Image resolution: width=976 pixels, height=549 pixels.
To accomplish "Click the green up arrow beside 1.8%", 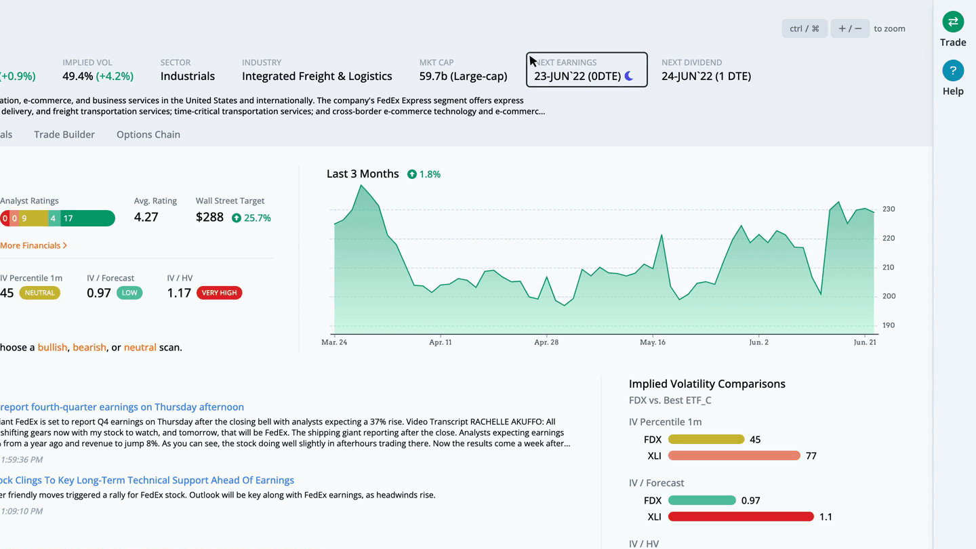I will (412, 174).
